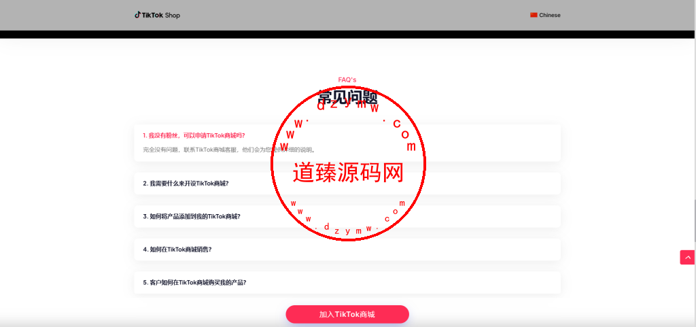Open the Chinese language selector
This screenshot has height=327, width=696.
click(545, 15)
